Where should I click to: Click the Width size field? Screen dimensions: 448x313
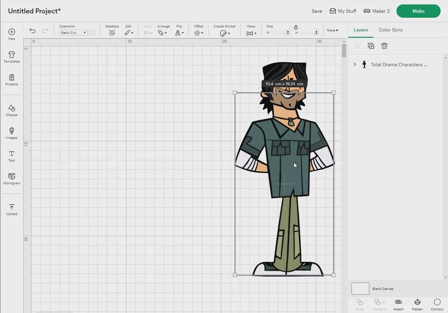coord(278,32)
